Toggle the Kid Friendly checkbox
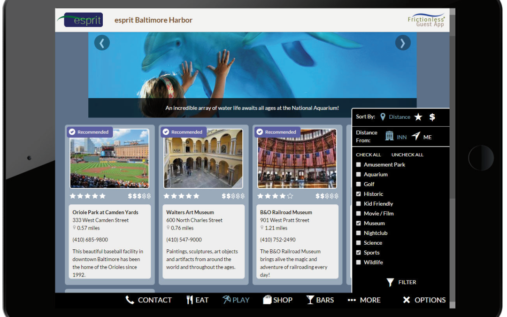The image size is (507, 317). pos(358,204)
